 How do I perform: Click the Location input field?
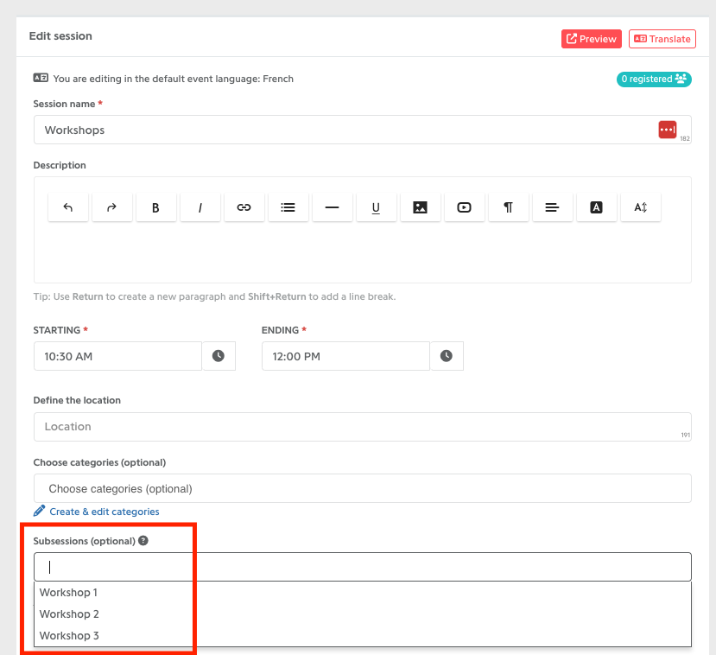[x=363, y=427]
